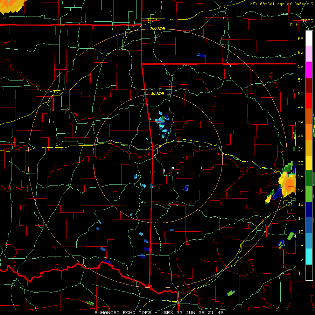This screenshot has width=315, height=315.
Task: Click the magenta legend swatch
Action: [309, 70]
